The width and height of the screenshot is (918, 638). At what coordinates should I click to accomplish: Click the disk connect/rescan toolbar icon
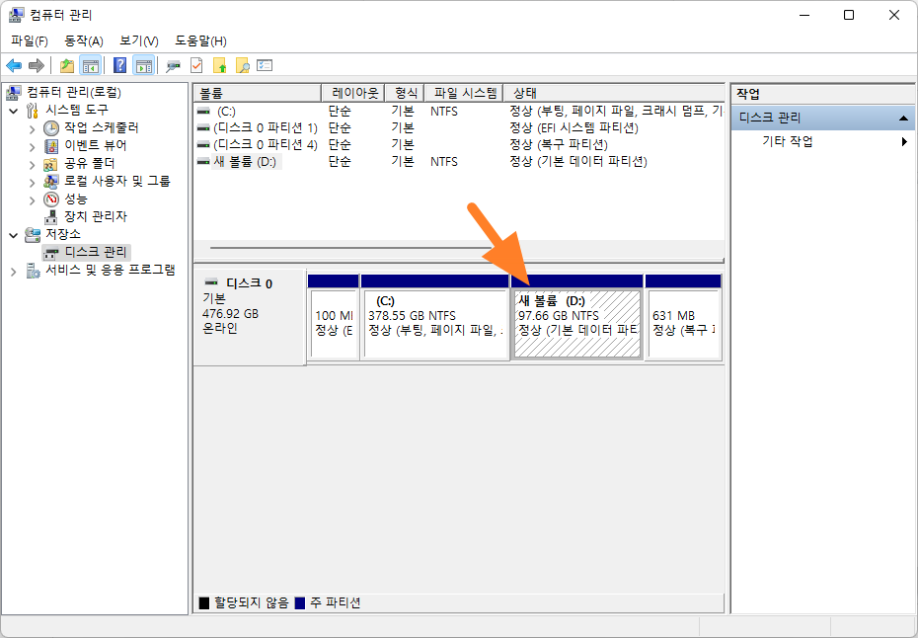coord(173,65)
